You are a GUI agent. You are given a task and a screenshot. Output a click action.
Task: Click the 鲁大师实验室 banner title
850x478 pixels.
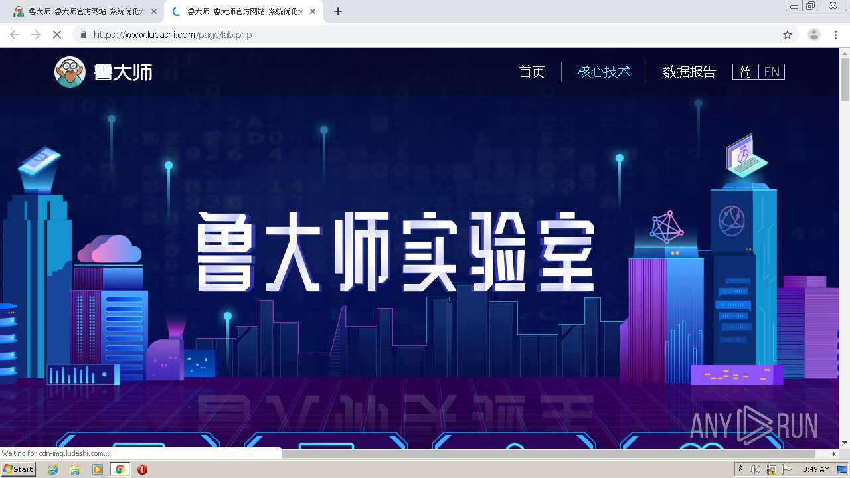click(396, 252)
